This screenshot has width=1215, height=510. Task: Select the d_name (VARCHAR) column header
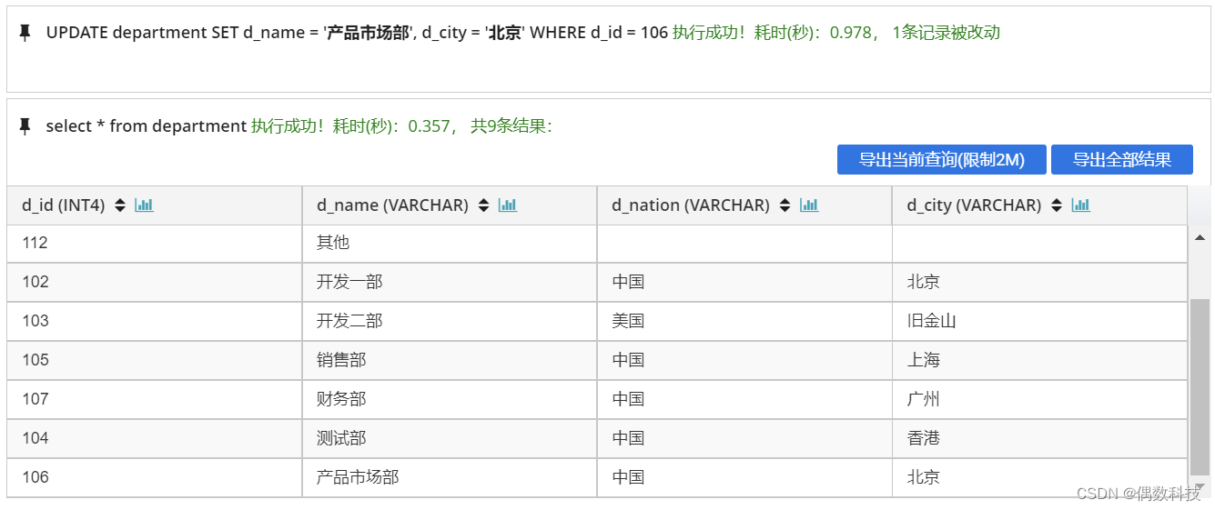pos(450,205)
